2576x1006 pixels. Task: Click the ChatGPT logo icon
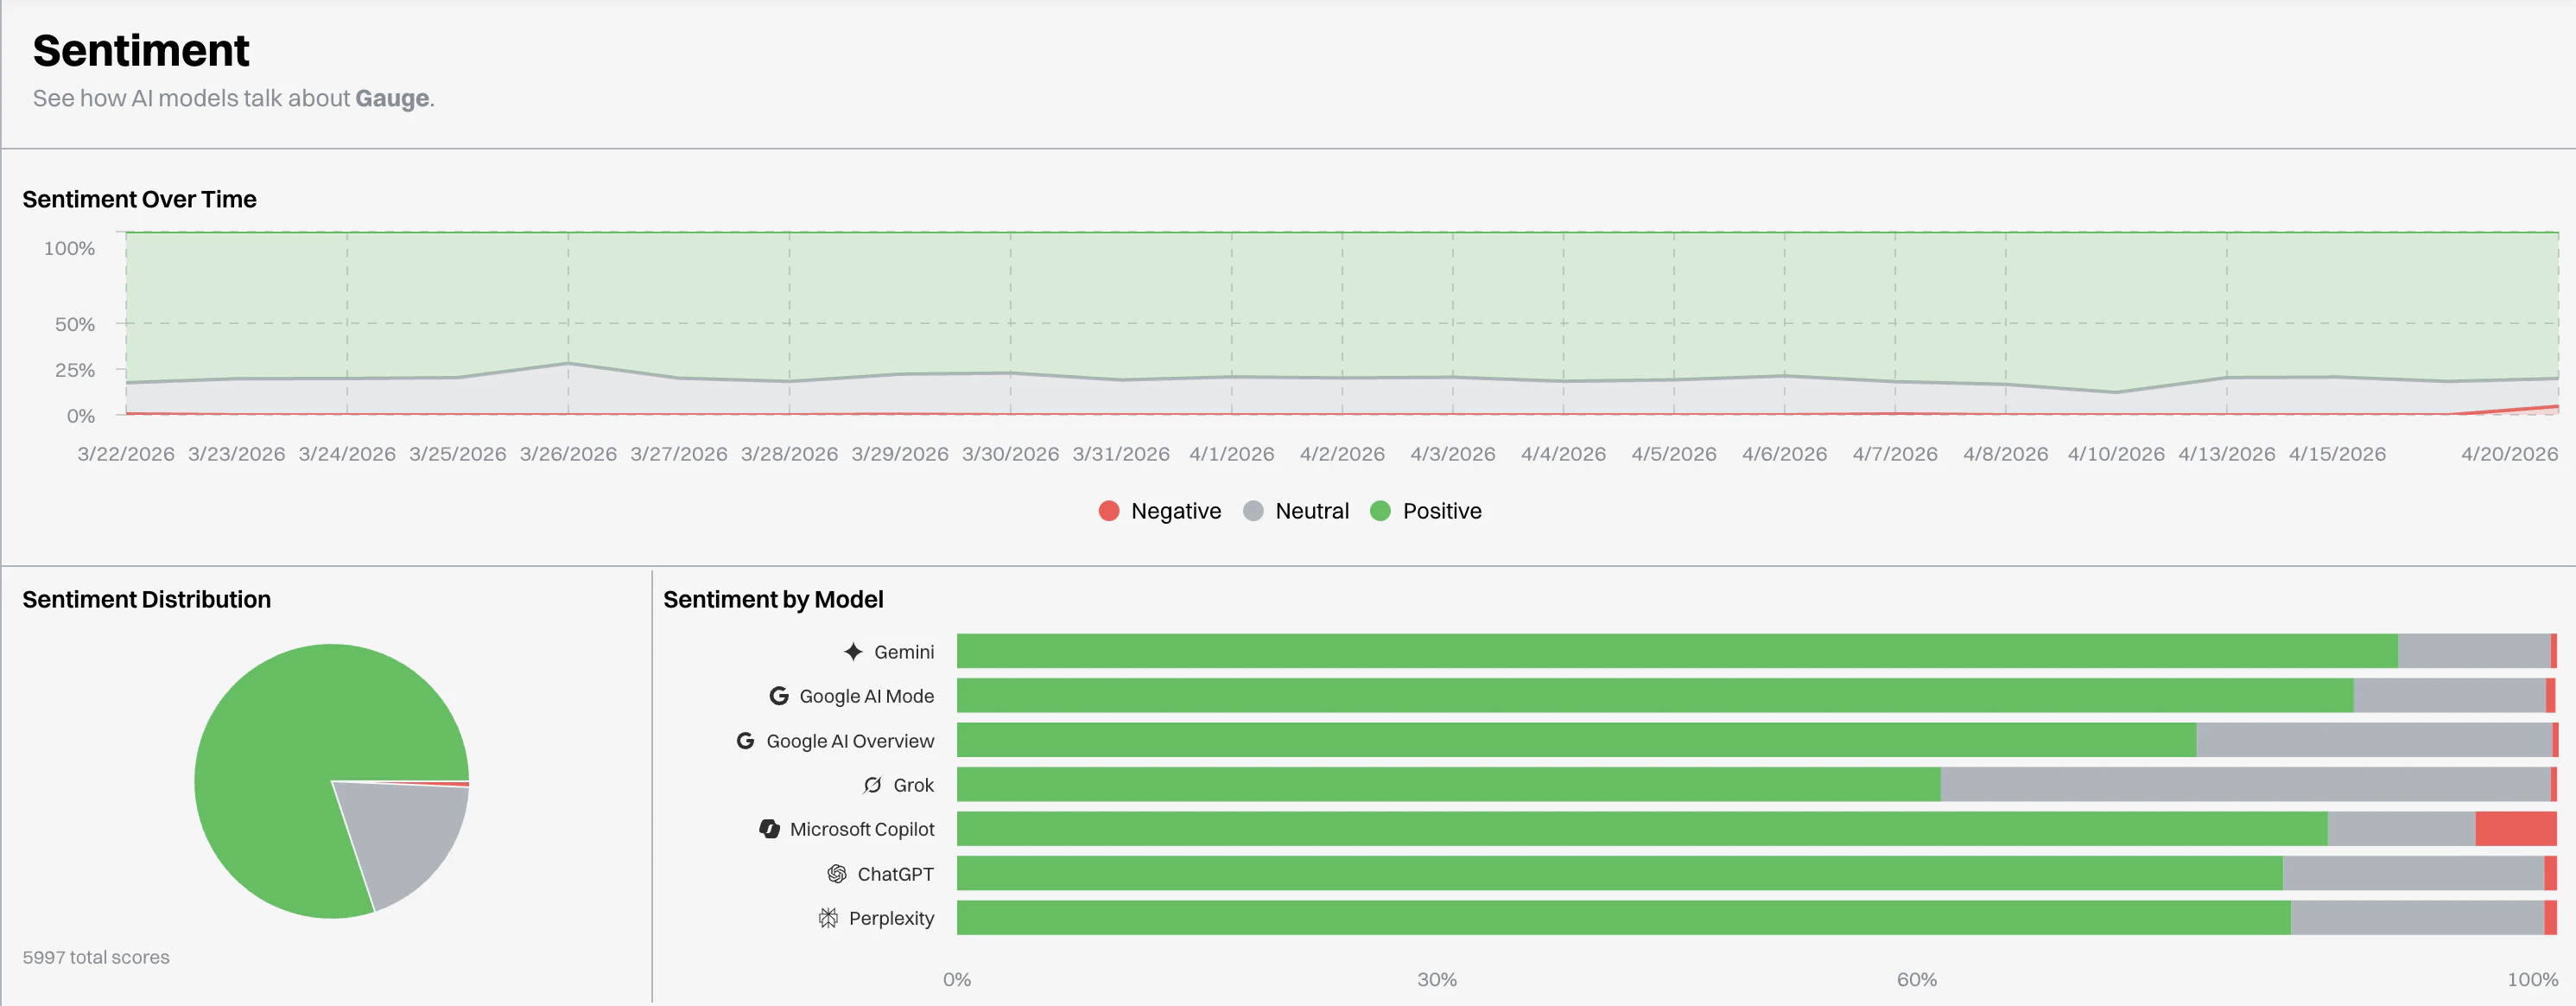tap(836, 873)
